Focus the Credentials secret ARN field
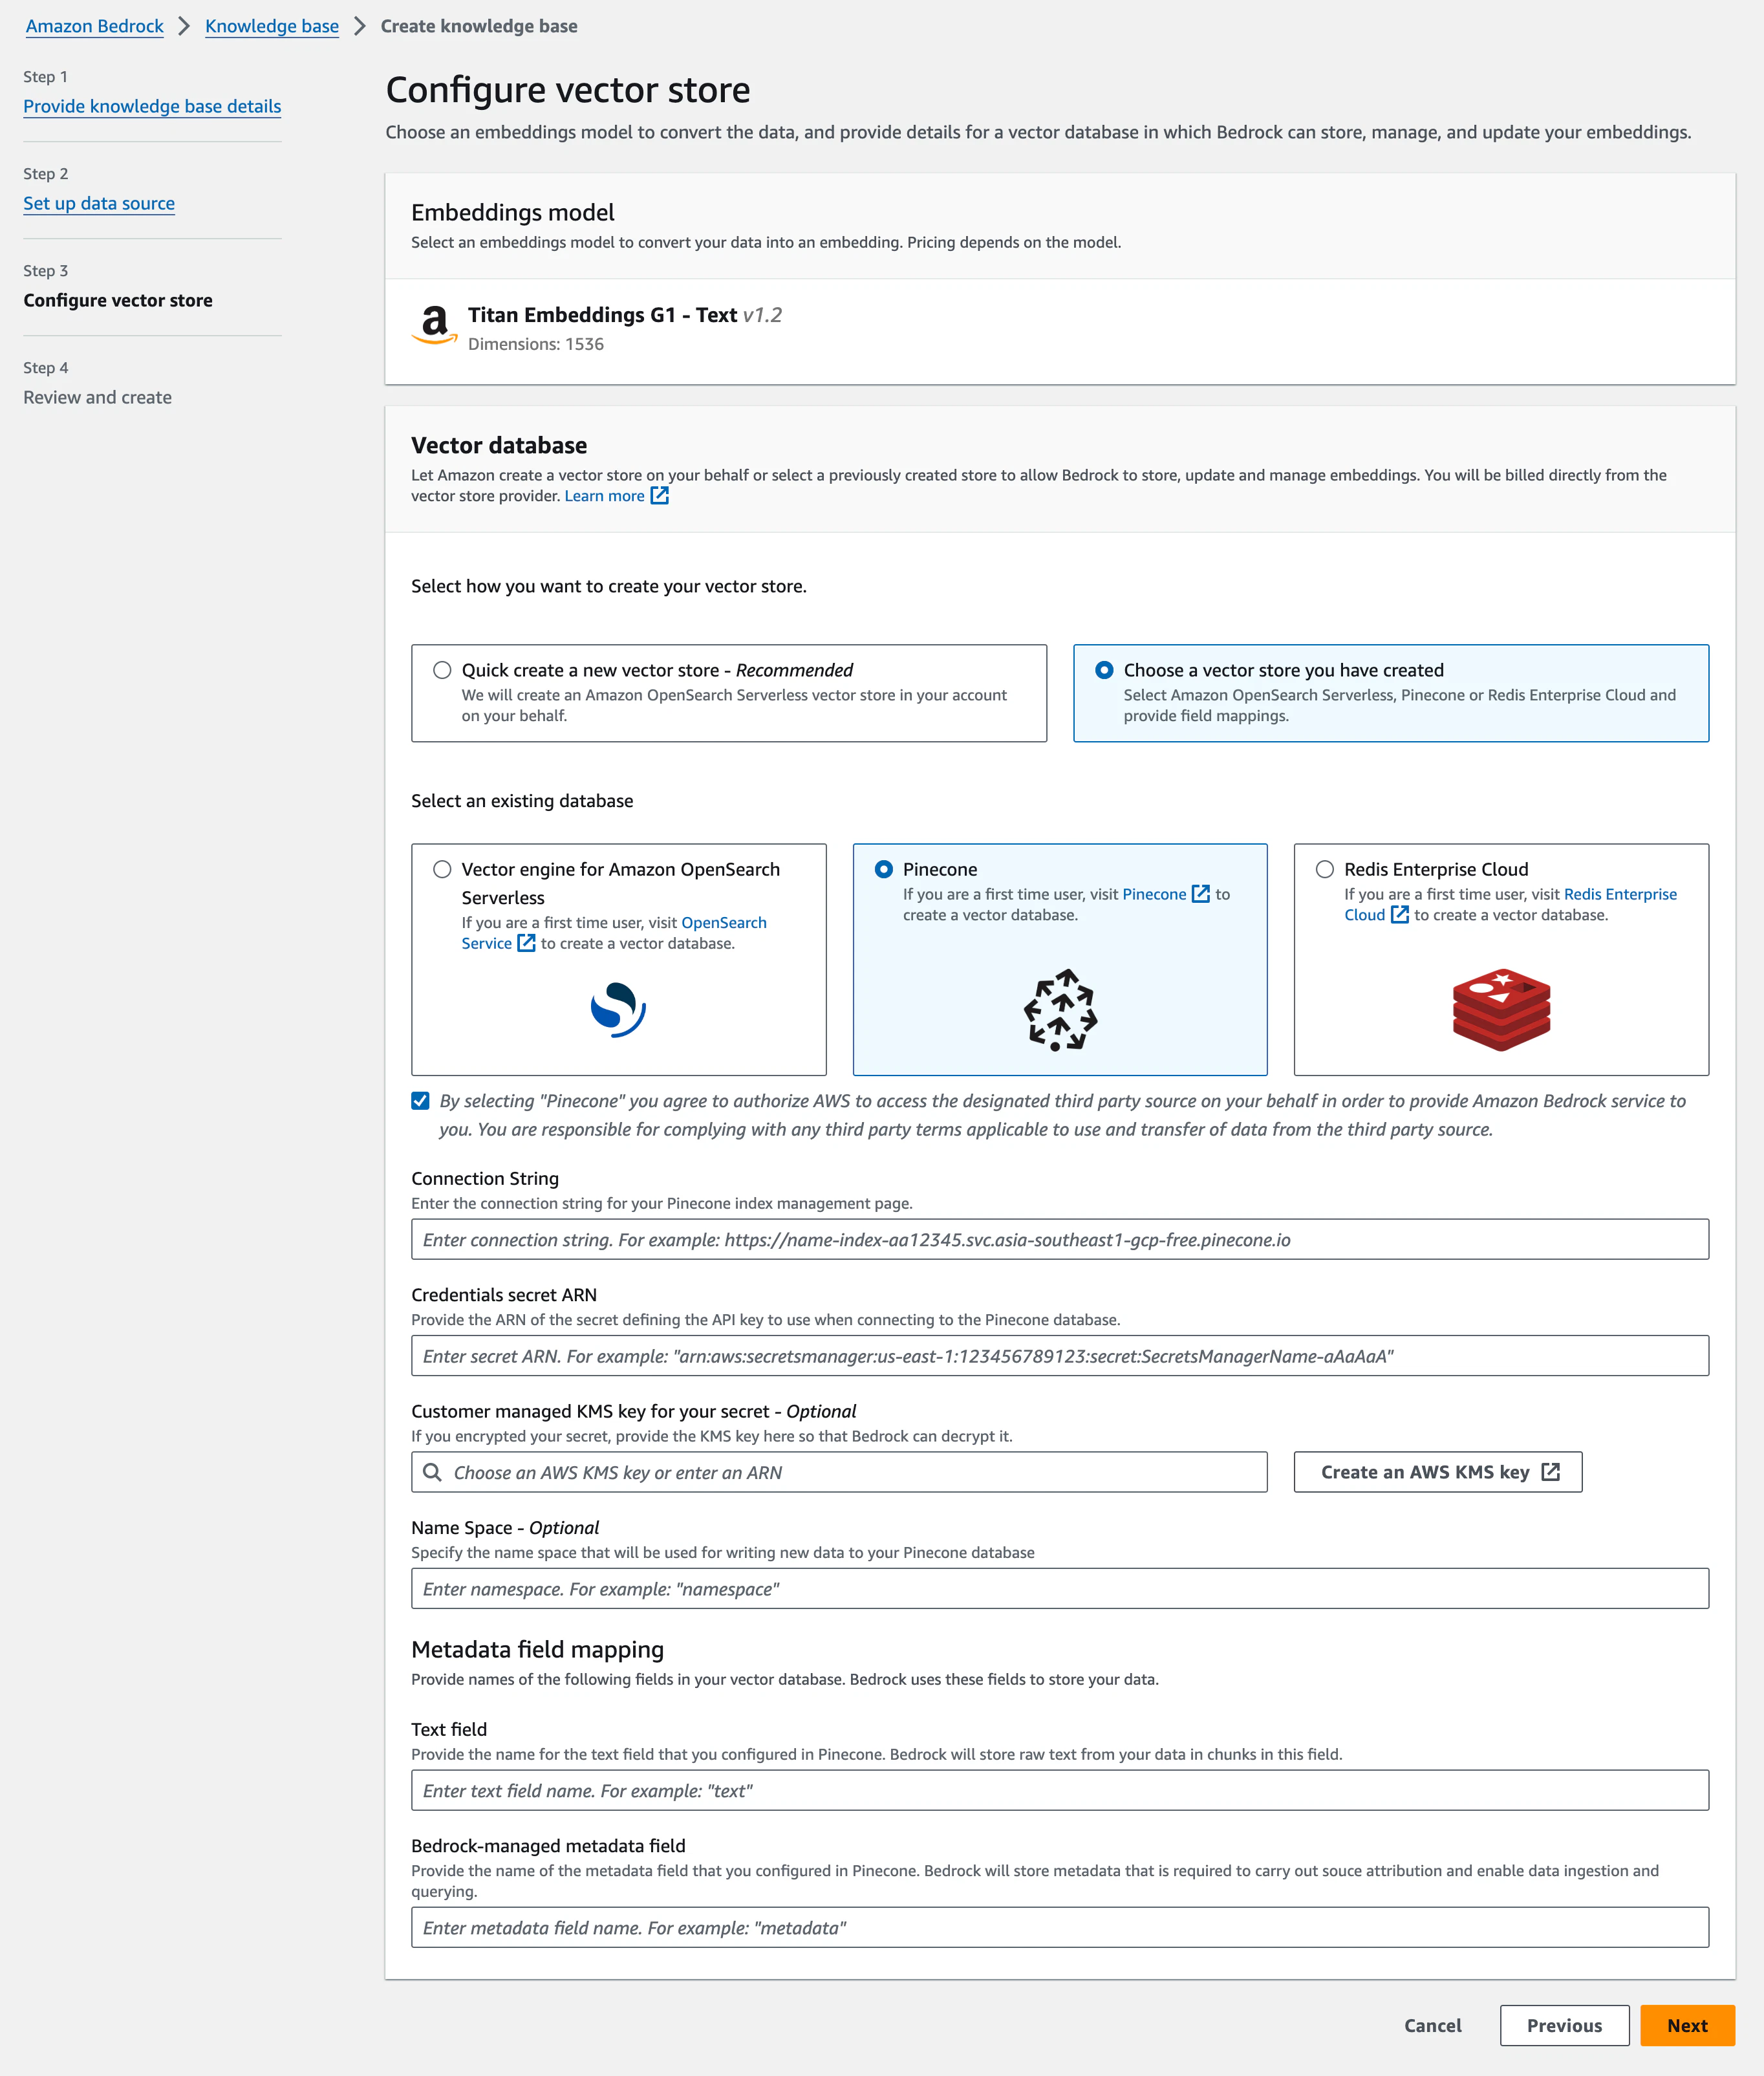This screenshot has width=1764, height=2076. 1060,1356
